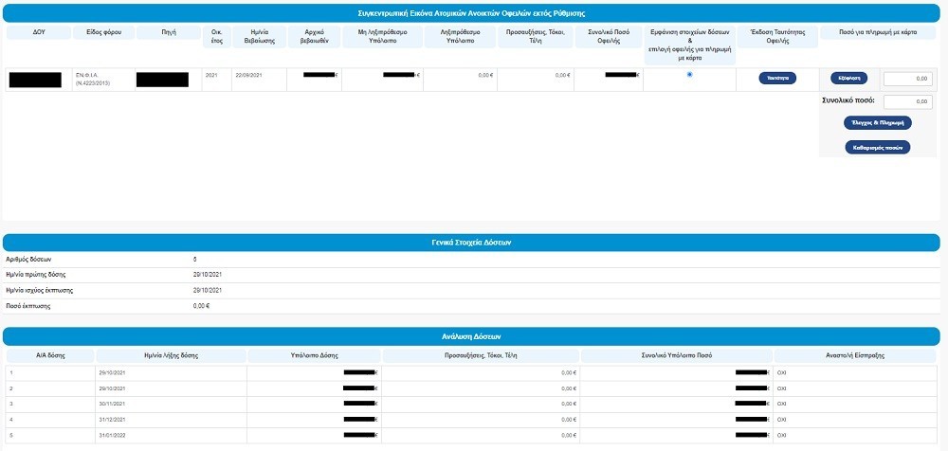Click the Αναστολή Είσπραξης column header
This screenshot has width=948, height=451.
click(856, 355)
